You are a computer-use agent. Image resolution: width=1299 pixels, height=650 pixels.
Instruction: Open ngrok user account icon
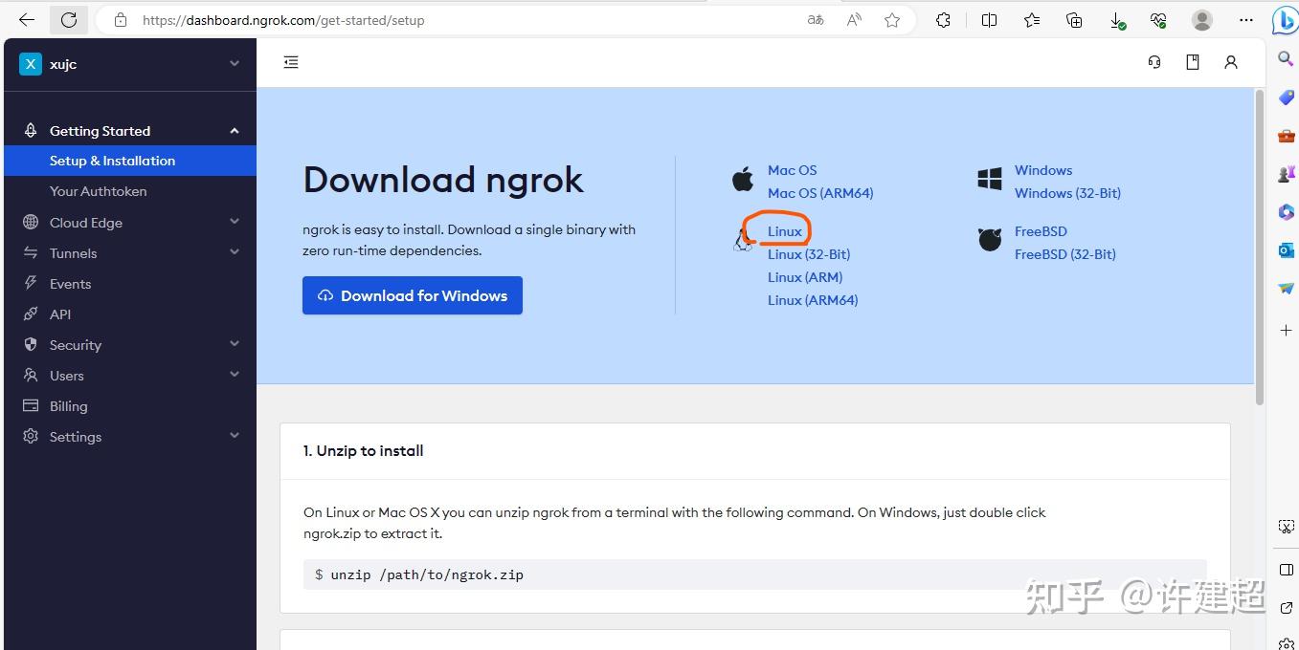(1231, 62)
